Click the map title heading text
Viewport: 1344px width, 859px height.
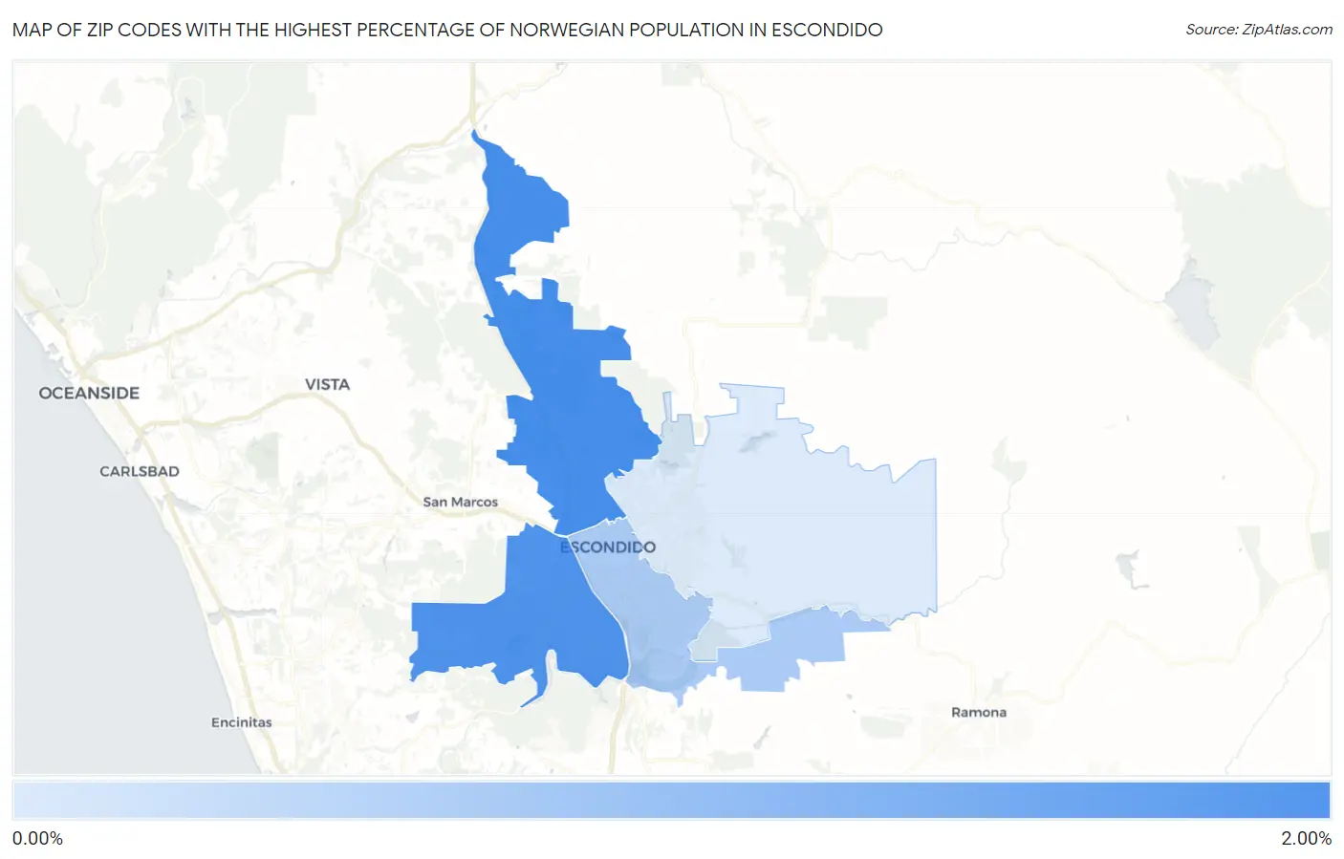click(x=447, y=30)
